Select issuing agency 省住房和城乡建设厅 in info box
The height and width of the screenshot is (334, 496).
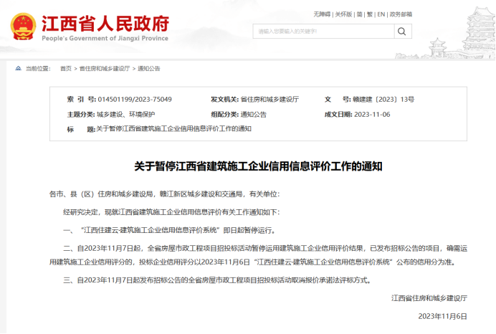(270, 100)
